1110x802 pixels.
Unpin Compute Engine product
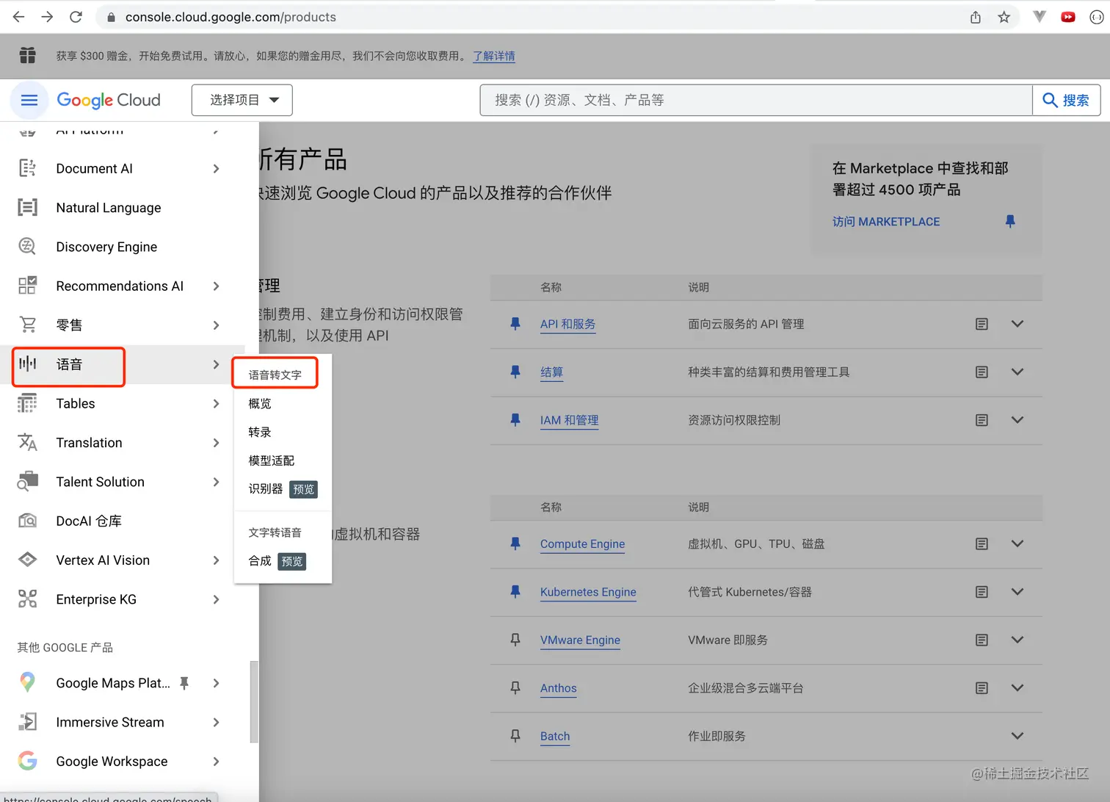(515, 543)
